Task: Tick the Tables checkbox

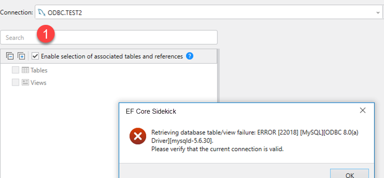Action: pyautogui.click(x=16, y=70)
